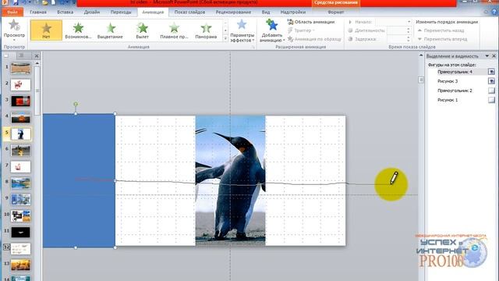
Task: Open slide 4 thumbnail
Action: coord(21,118)
